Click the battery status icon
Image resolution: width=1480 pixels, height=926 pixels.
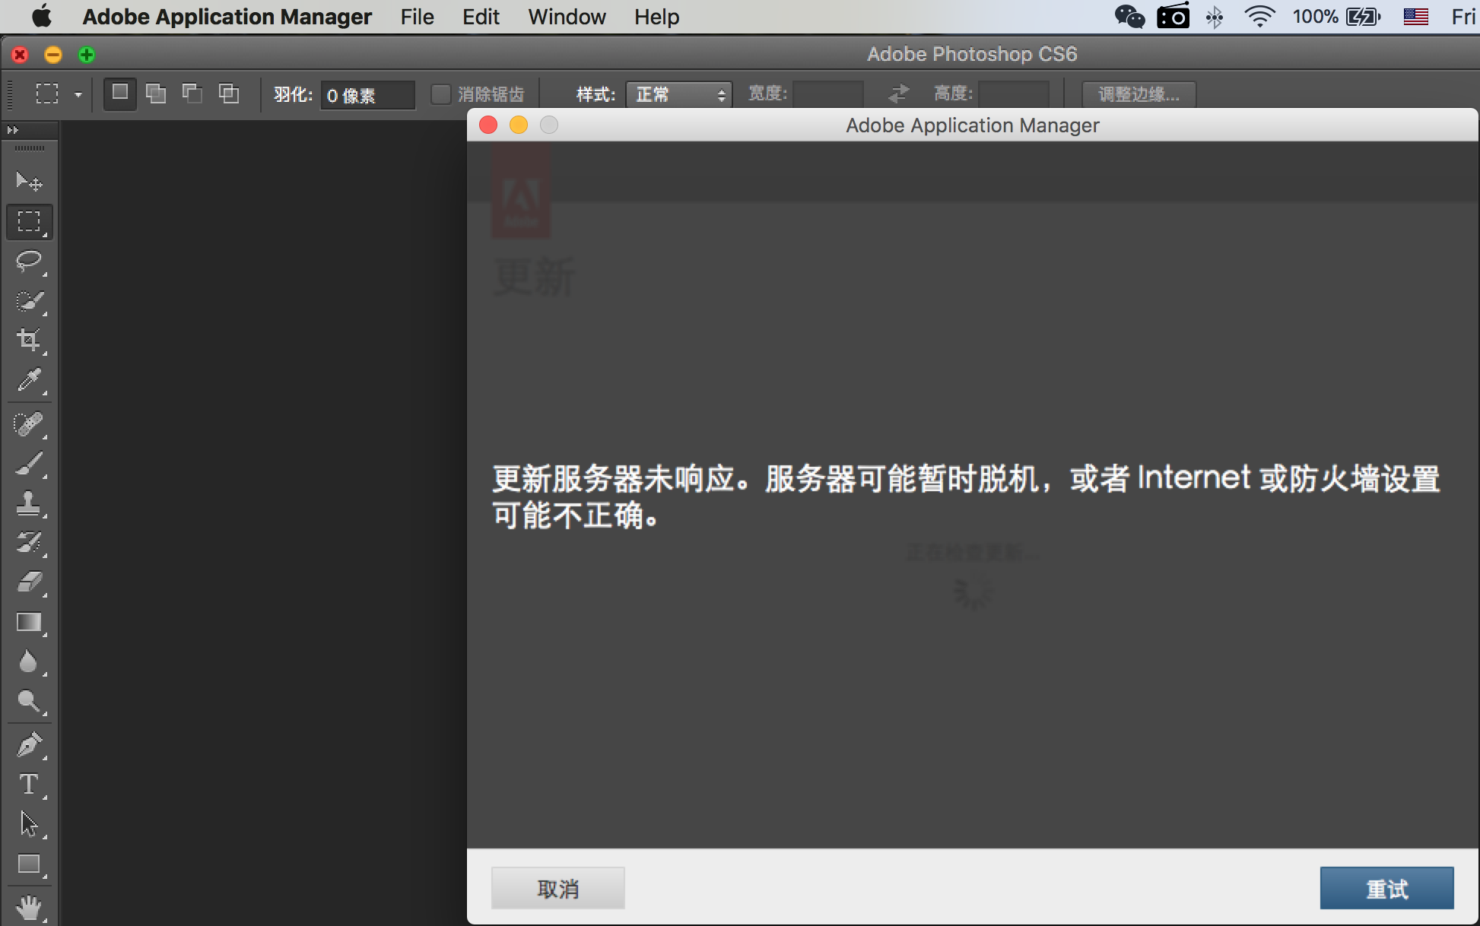pyautogui.click(x=1363, y=17)
